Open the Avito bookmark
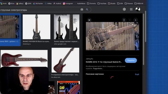Screen dimensions: 168x94 coord(3,3)
